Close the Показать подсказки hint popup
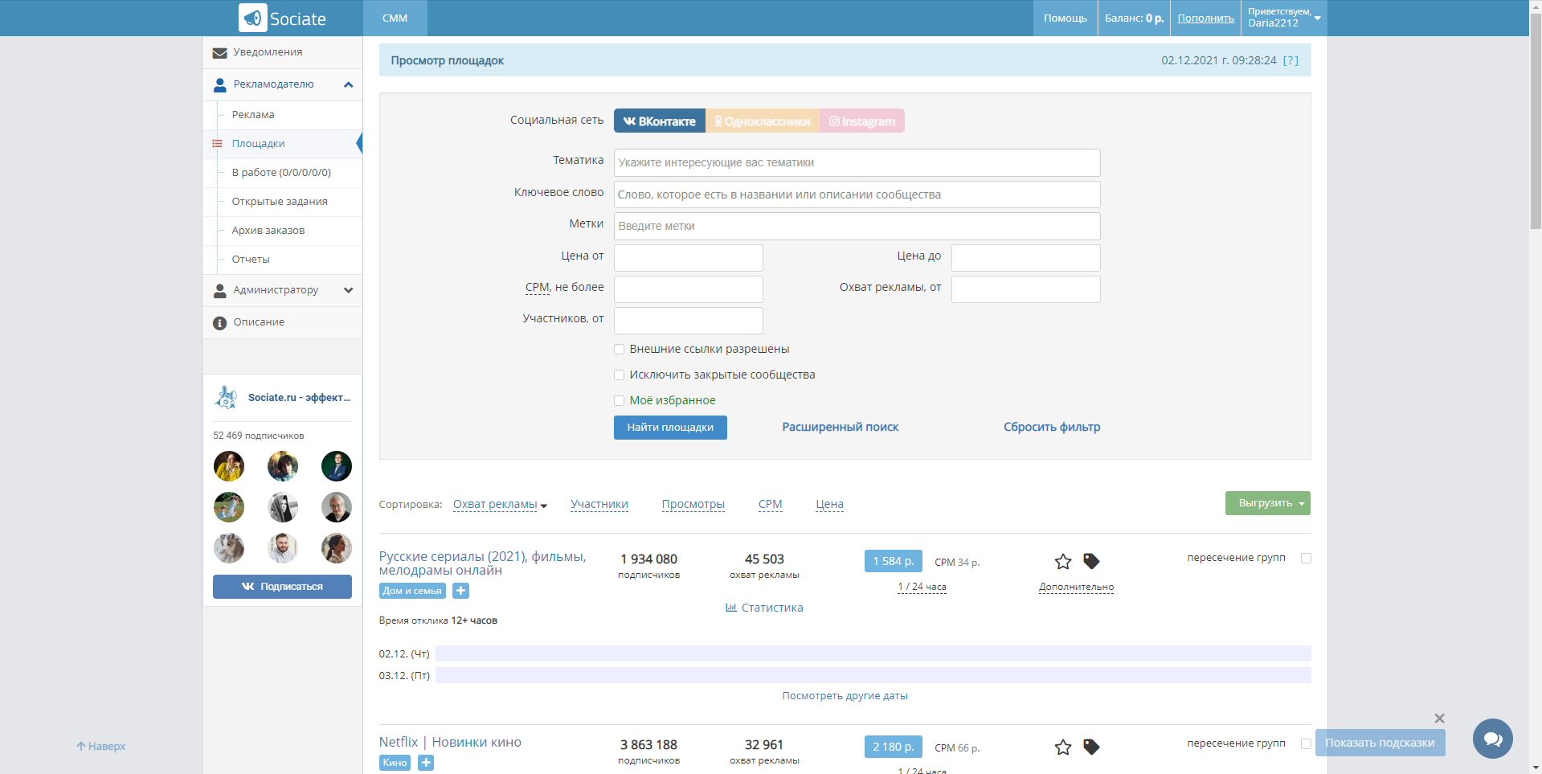 click(x=1439, y=719)
